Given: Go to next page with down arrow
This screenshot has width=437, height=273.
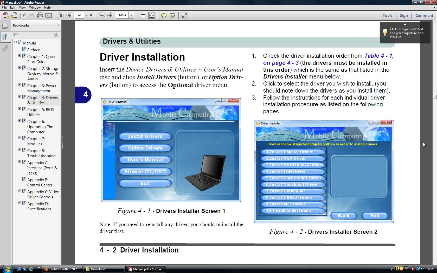Looking at the screenshot, I should point(69,15).
